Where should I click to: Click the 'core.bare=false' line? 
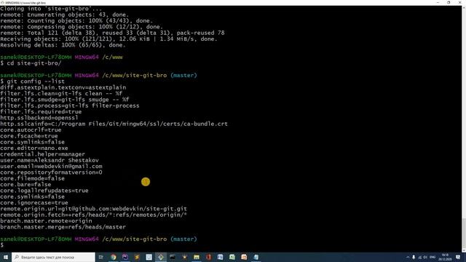(x=25, y=184)
